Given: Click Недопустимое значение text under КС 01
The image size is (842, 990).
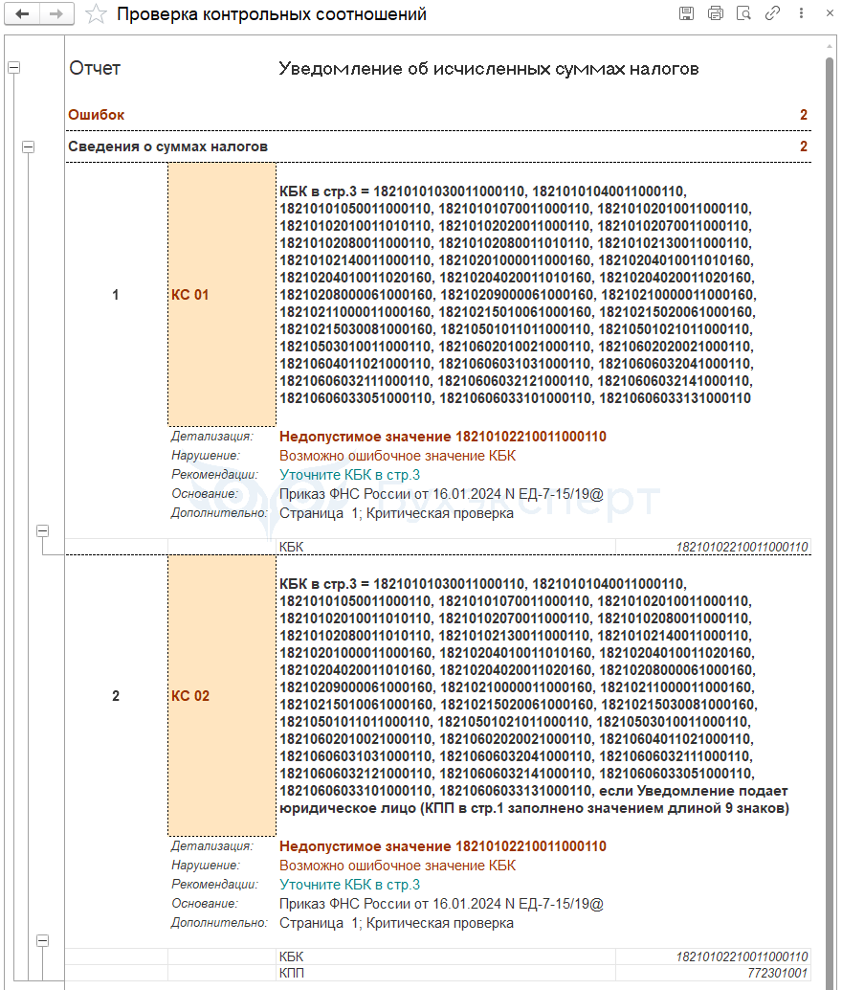Looking at the screenshot, I should coord(443,437).
